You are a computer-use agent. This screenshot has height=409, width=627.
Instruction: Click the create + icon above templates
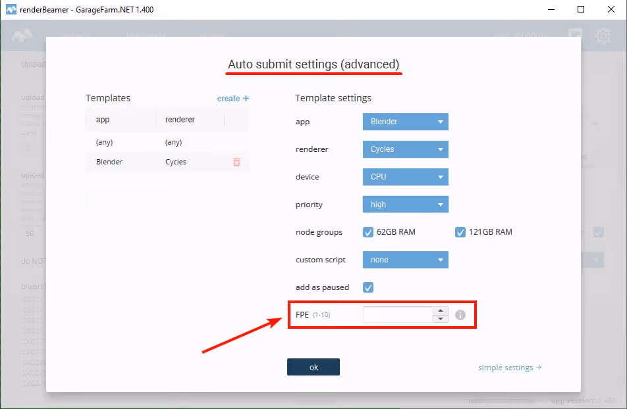(233, 98)
